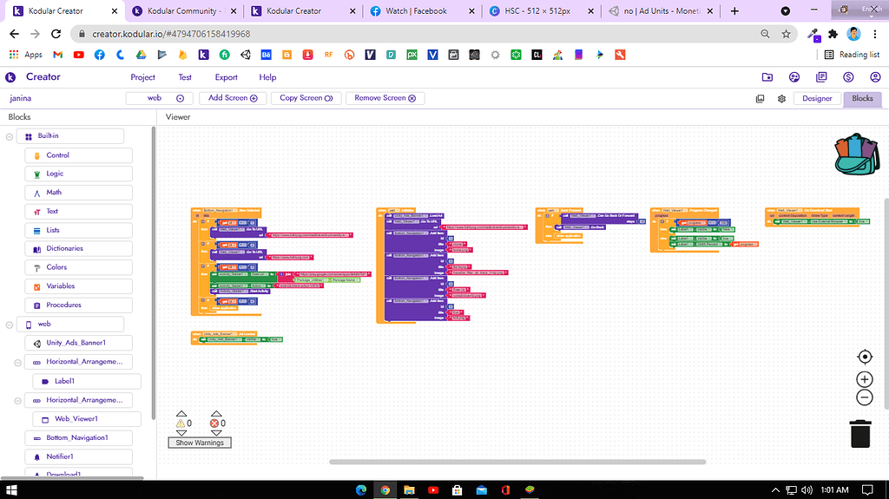Zoom in with the plus icon
The image size is (889, 499).
click(865, 379)
